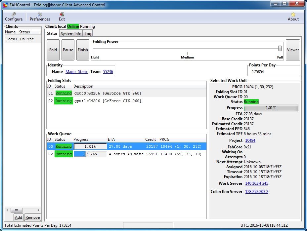
Task: Click the credit value 55991 cell
Action: tap(152, 154)
